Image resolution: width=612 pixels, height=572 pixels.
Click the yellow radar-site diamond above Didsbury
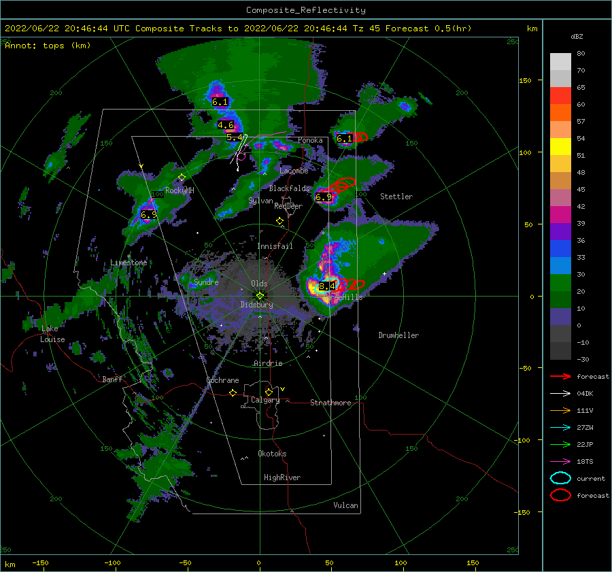coord(260,296)
